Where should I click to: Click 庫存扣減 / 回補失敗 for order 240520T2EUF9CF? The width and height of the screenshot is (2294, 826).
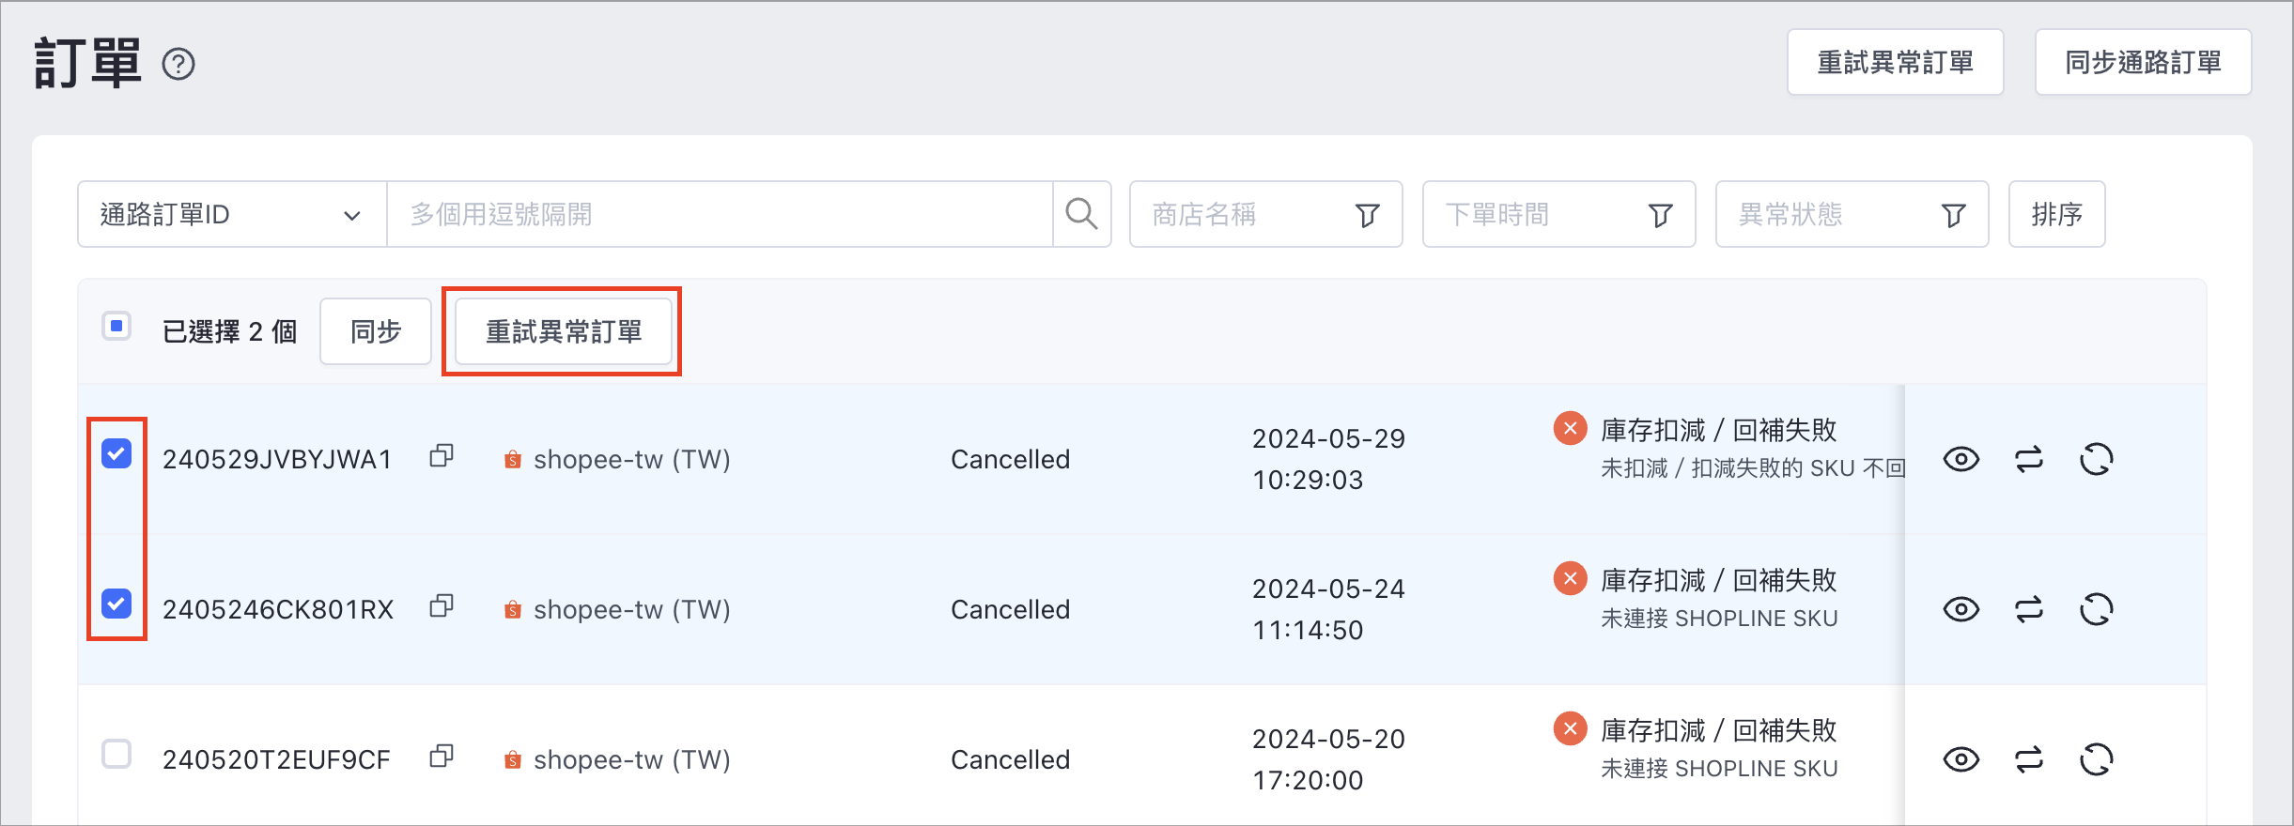click(x=1718, y=730)
